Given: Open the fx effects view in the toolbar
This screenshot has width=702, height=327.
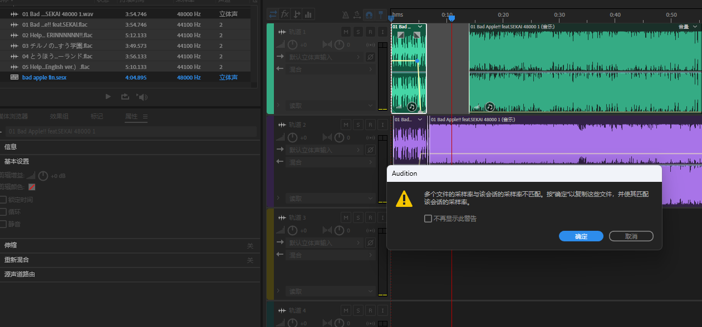Looking at the screenshot, I should tap(285, 14).
